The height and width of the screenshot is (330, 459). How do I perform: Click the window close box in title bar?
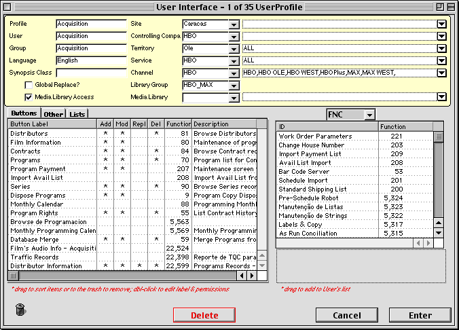click(x=7, y=7)
